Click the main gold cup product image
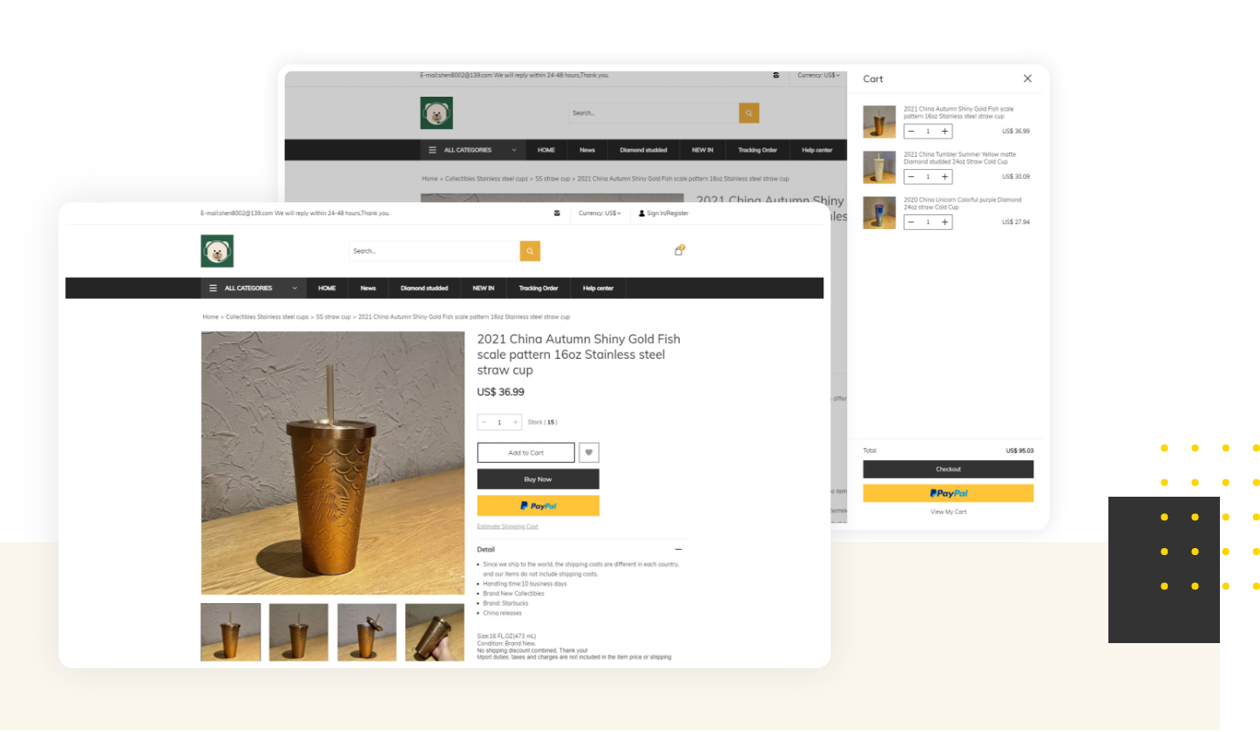 point(333,463)
